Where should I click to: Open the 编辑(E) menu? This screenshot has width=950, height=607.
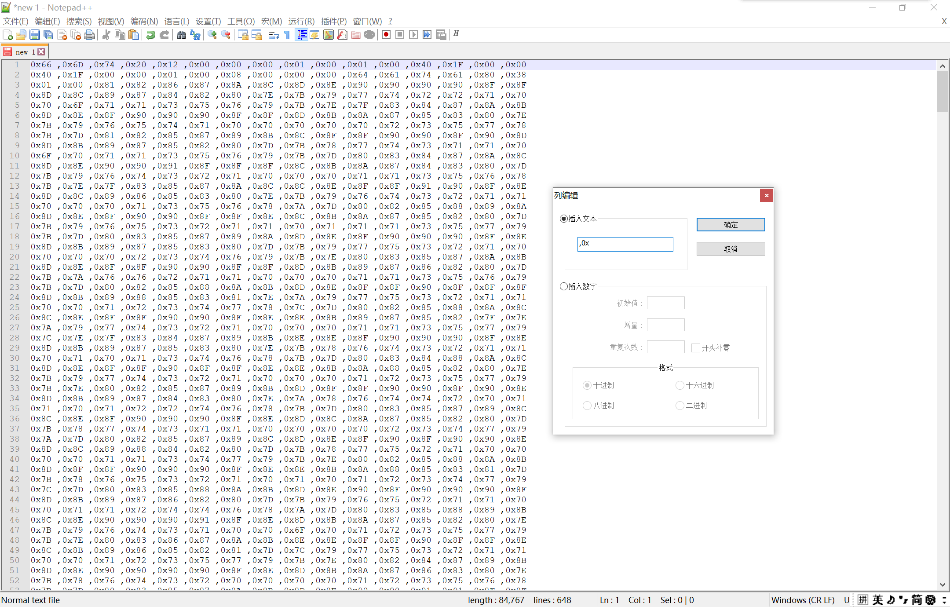pos(47,21)
